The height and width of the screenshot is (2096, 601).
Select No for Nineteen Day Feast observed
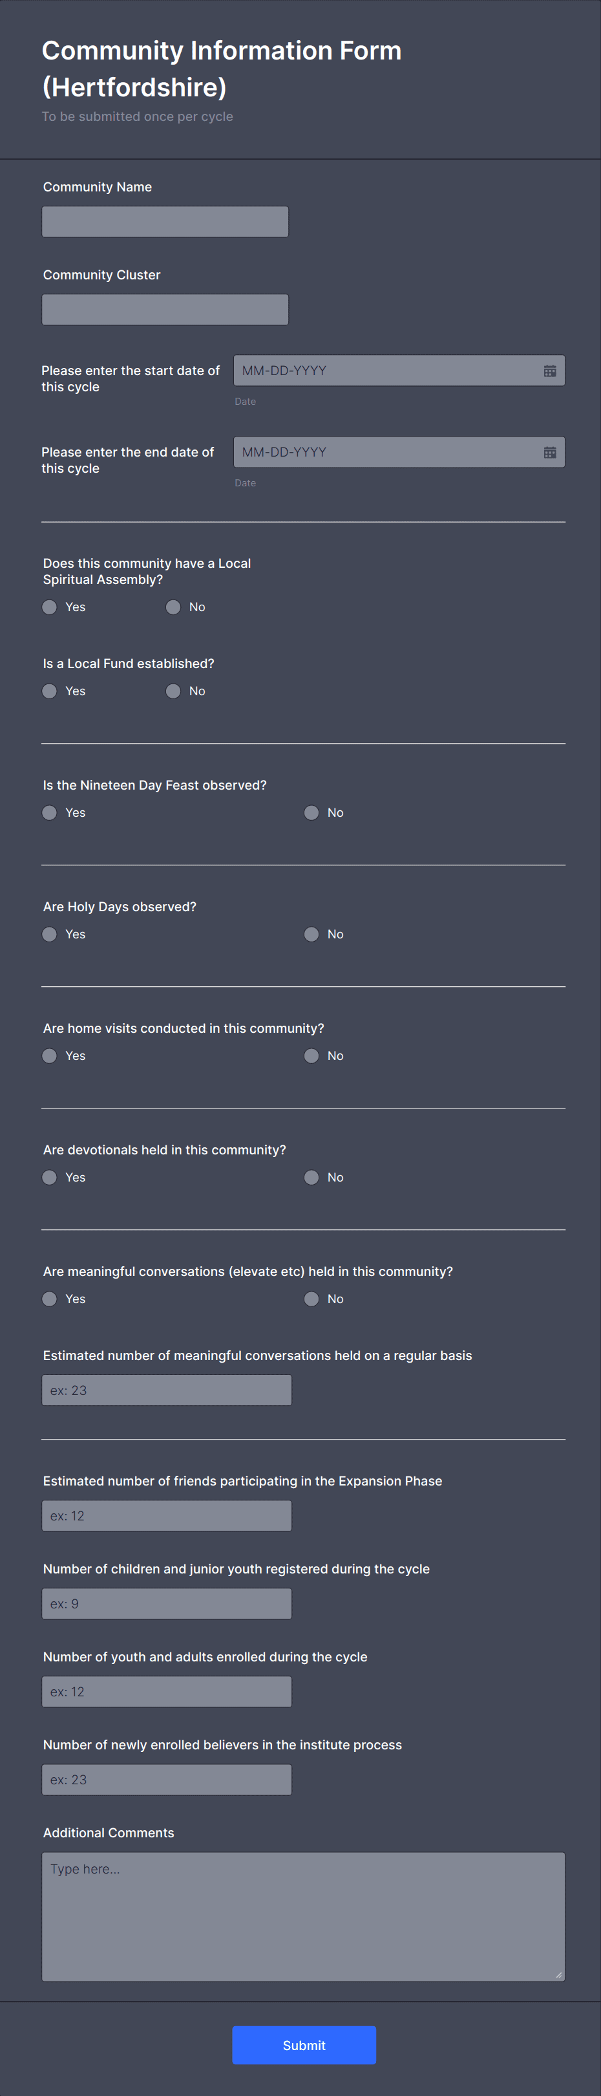click(311, 812)
